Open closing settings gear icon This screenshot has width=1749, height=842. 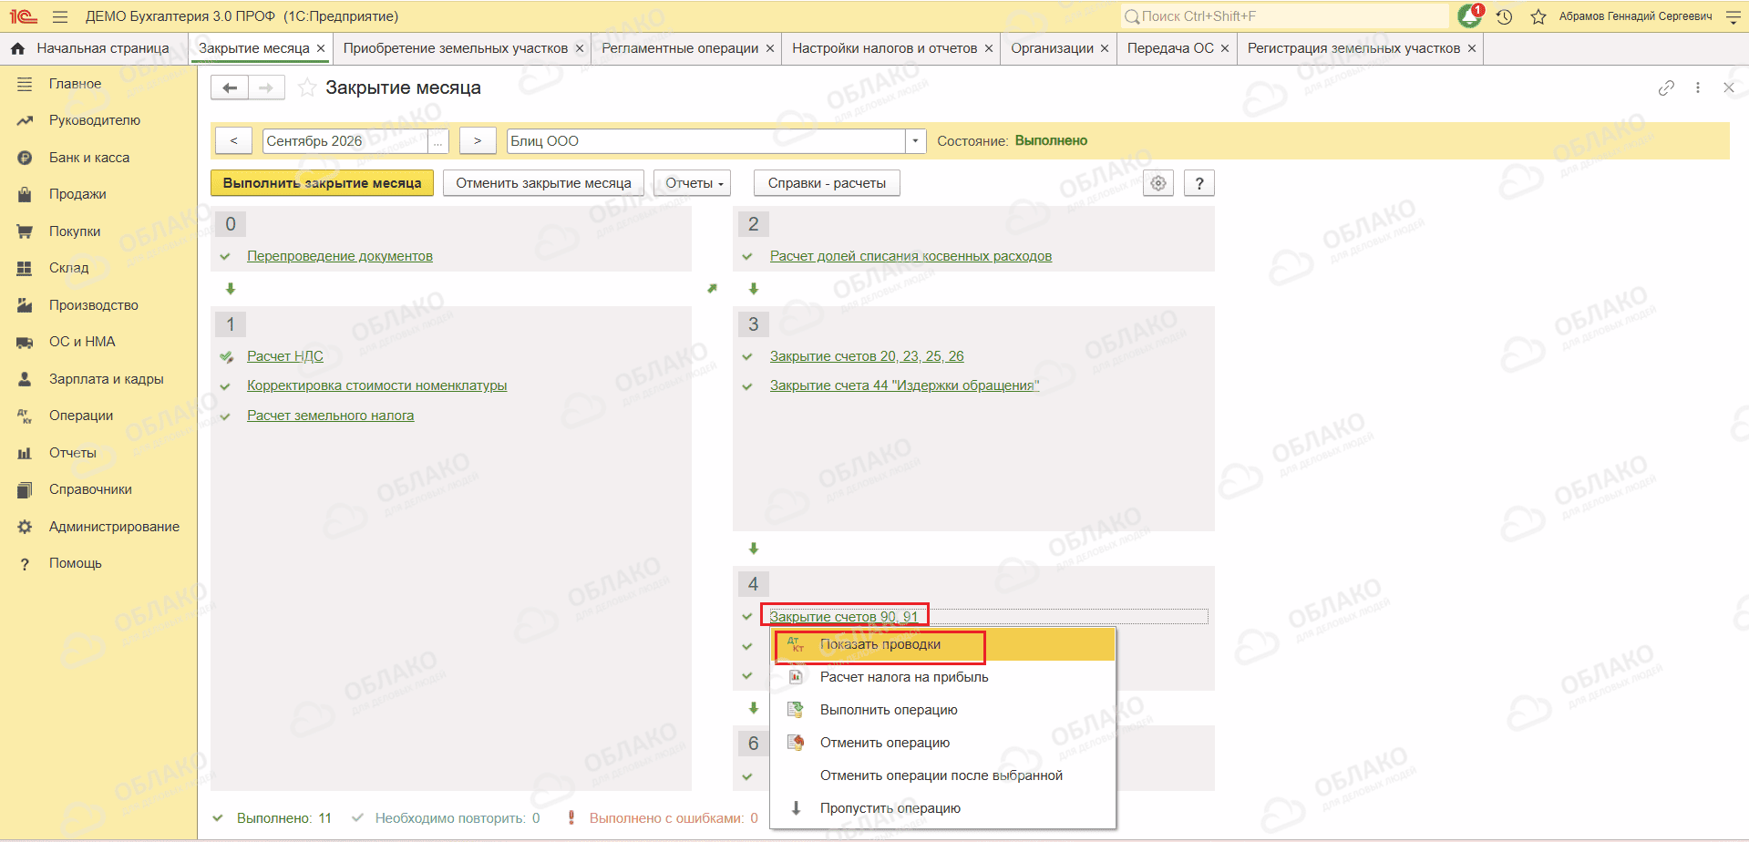point(1158,183)
